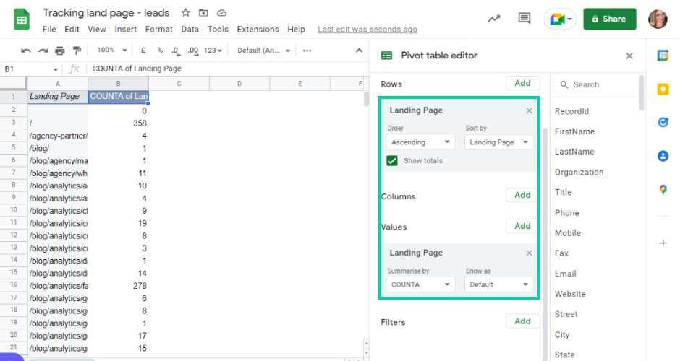
Task: Add a field to Filters
Action: [x=522, y=321]
